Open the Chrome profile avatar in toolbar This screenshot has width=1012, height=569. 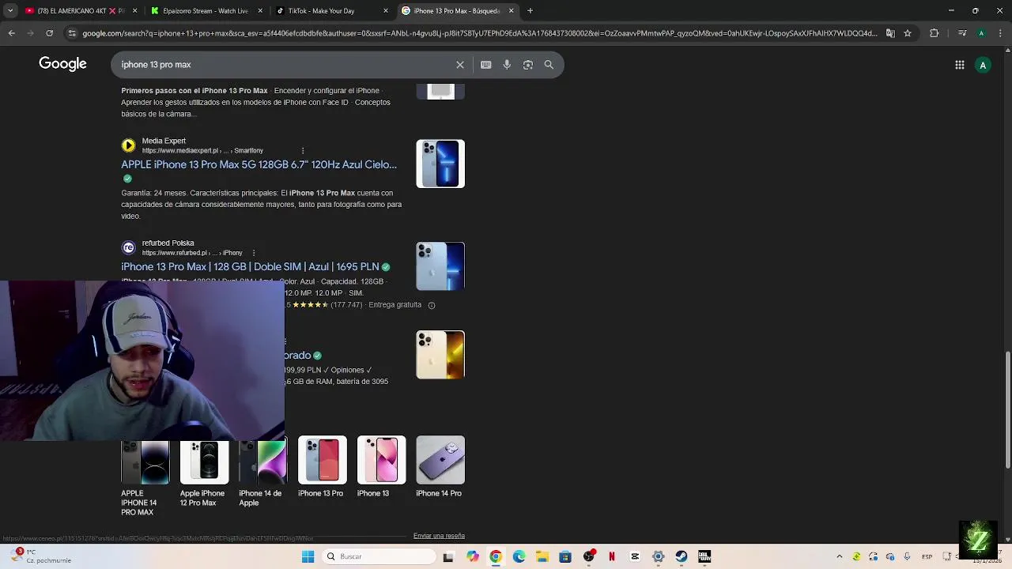point(981,33)
